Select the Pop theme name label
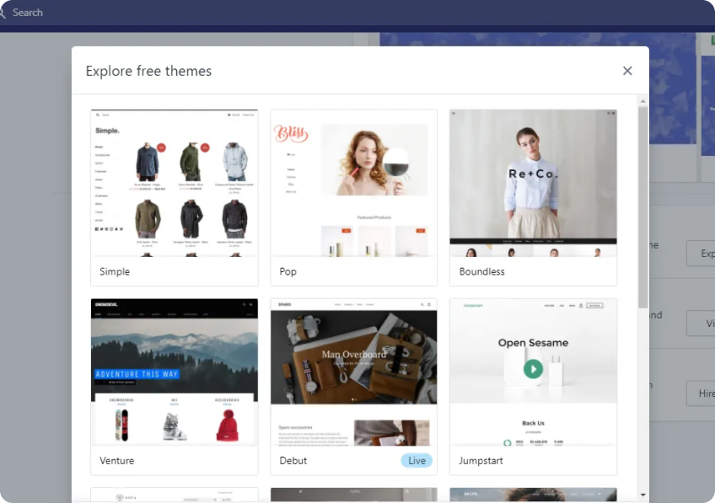715x503 pixels. (288, 271)
